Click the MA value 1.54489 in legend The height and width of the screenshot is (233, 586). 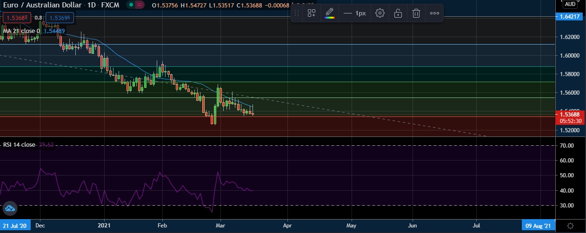[53, 31]
